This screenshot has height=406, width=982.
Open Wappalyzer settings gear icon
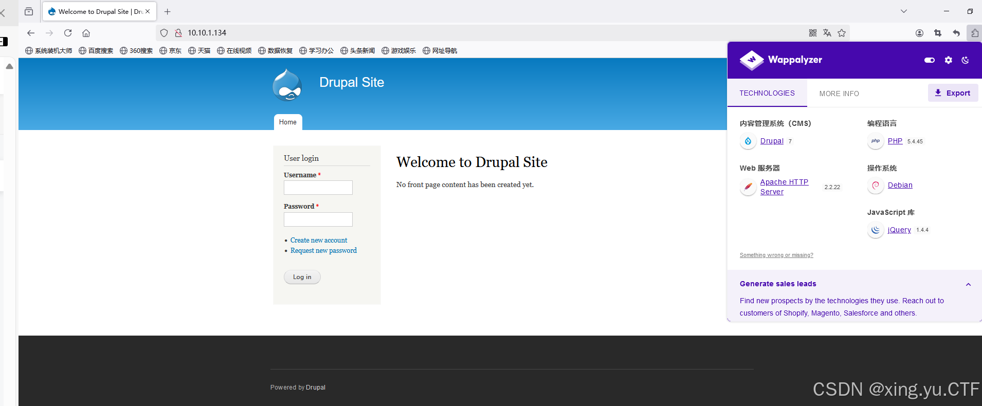(x=949, y=60)
